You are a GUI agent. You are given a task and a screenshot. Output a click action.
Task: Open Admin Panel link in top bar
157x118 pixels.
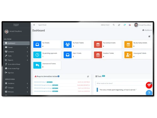(x=105, y=25)
